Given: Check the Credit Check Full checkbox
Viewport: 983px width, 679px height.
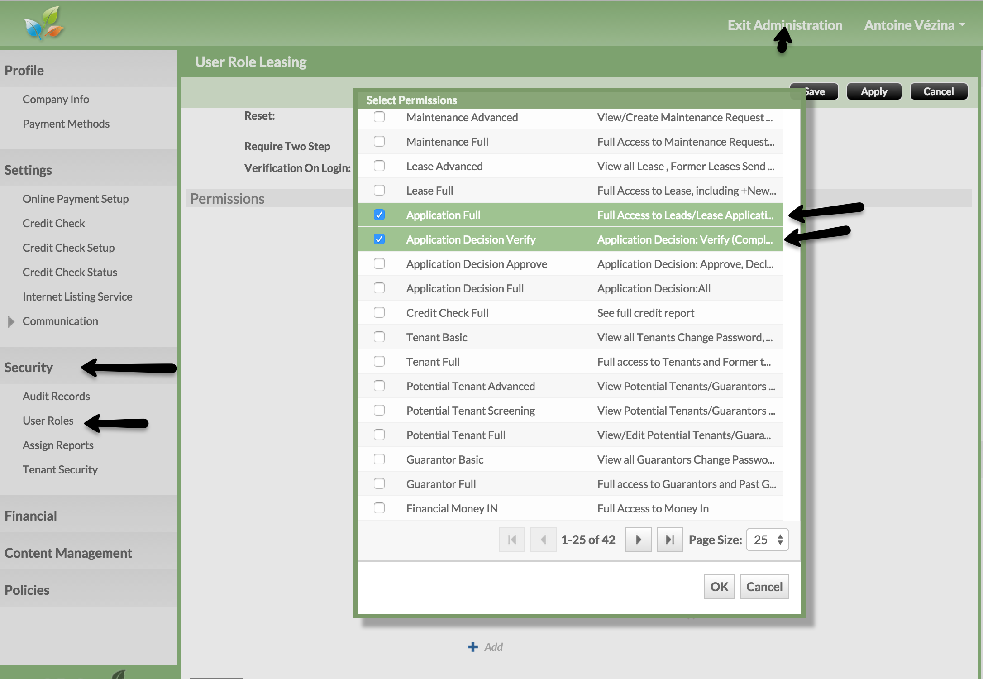Looking at the screenshot, I should click(x=379, y=313).
